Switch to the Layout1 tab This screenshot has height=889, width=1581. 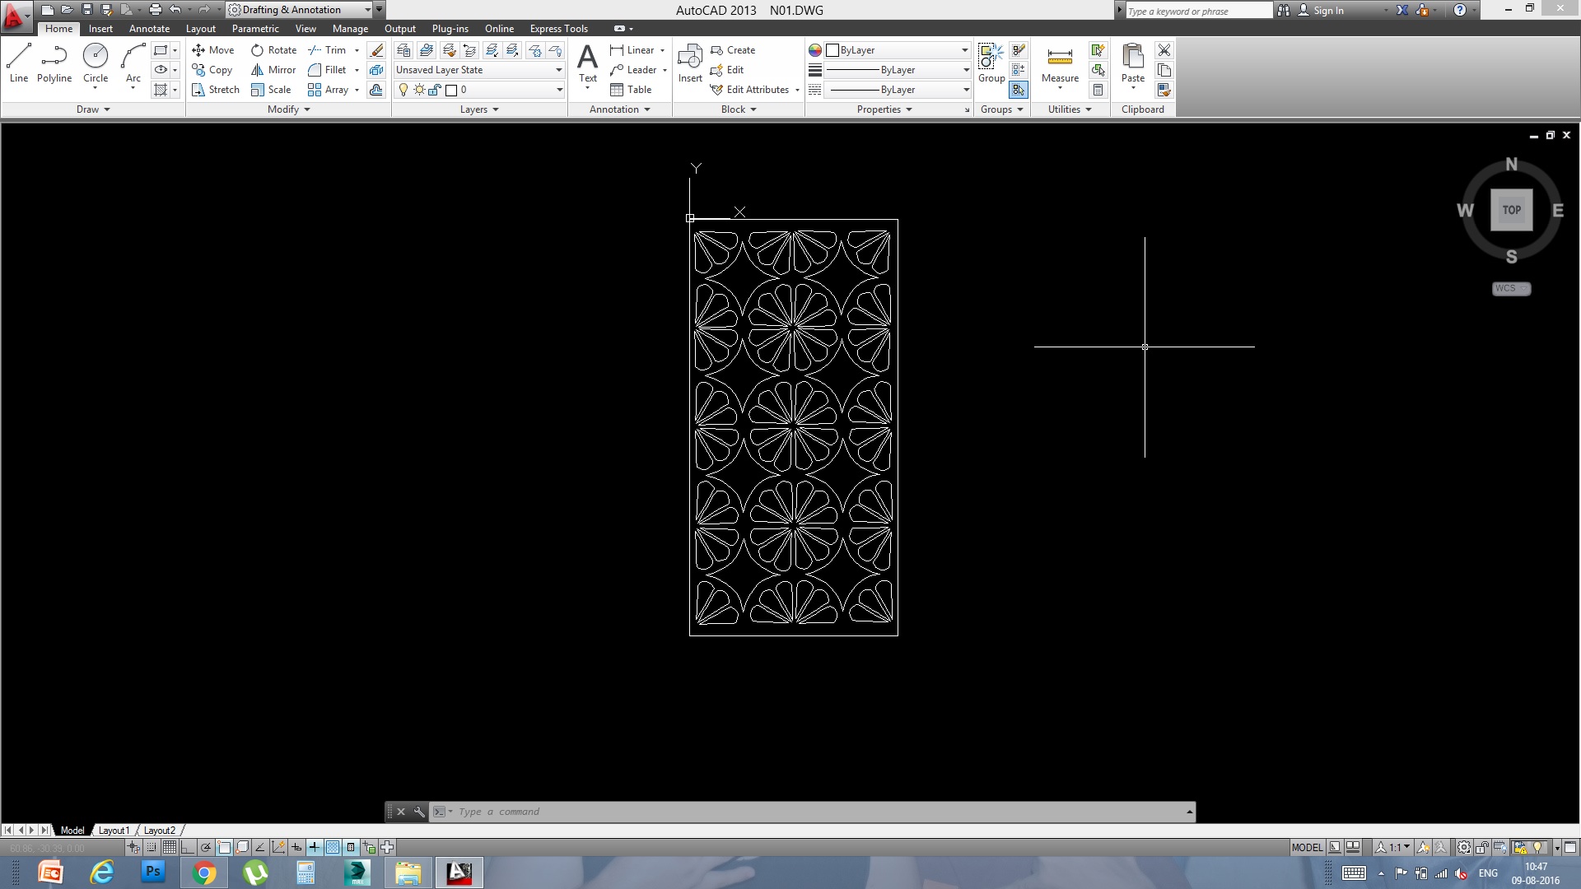pos(114,831)
